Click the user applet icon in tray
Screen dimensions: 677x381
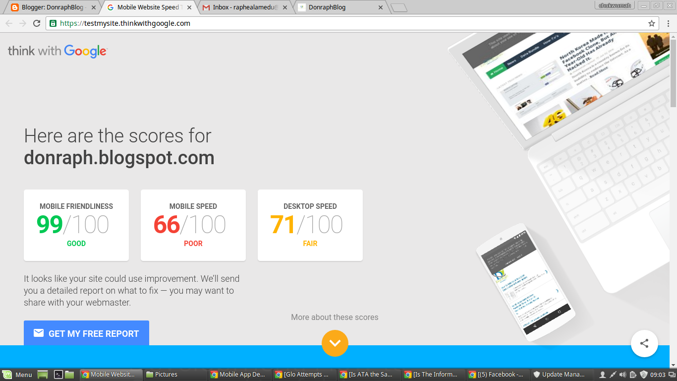pyautogui.click(x=603, y=375)
